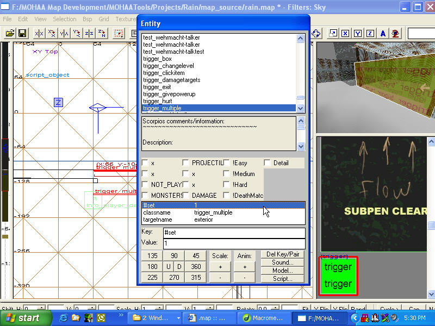This screenshot has height=326, width=435.
Task: Toggle the Detail checkbox
Action: coord(268,163)
